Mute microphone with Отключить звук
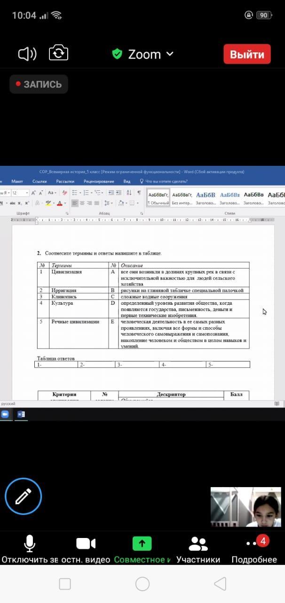 pyautogui.click(x=30, y=549)
